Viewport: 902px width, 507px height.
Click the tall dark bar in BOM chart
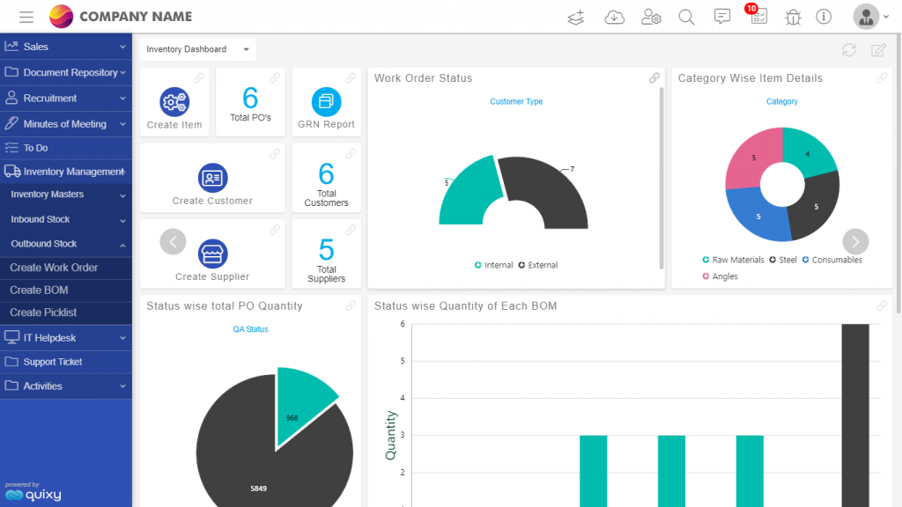tap(855, 414)
